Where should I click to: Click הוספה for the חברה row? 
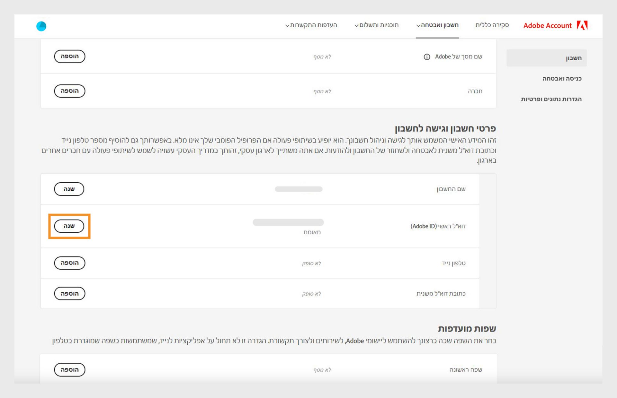click(69, 91)
